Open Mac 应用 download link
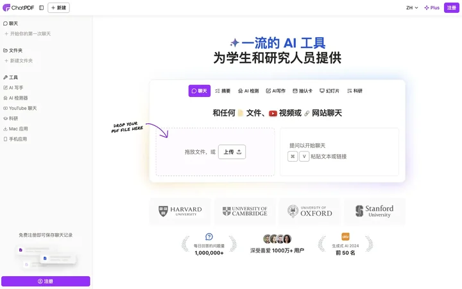Screen dimensions: 462x289 click(15, 128)
